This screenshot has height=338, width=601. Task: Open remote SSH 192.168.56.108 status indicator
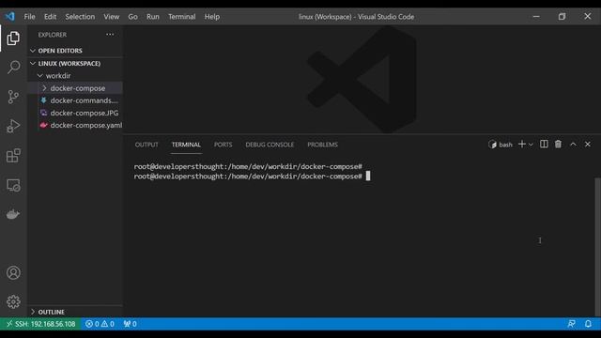coord(40,324)
